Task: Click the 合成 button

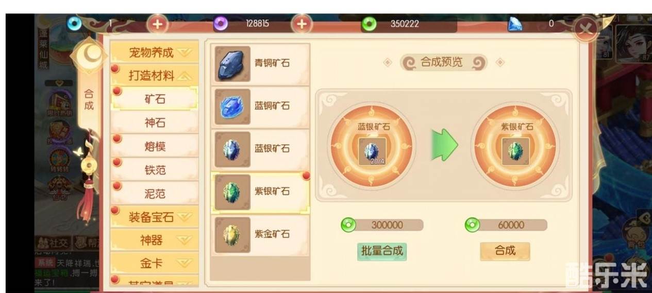Action: [505, 251]
